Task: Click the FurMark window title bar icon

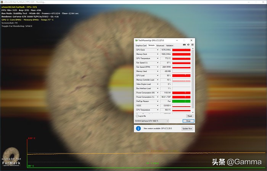Action: pyautogui.click(x=2, y=2)
